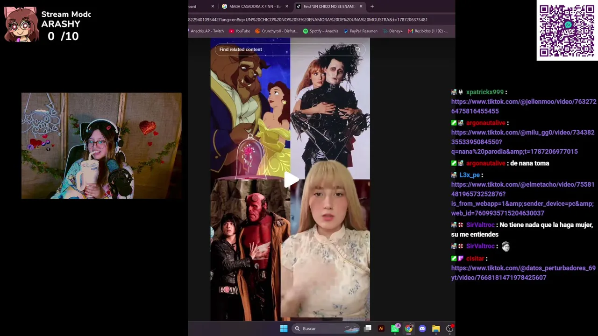Open the PayPal: Resumen bookmark
The image size is (598, 336).
click(360, 31)
